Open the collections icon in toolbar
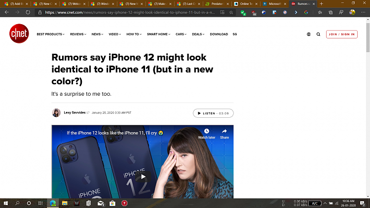 (331, 12)
